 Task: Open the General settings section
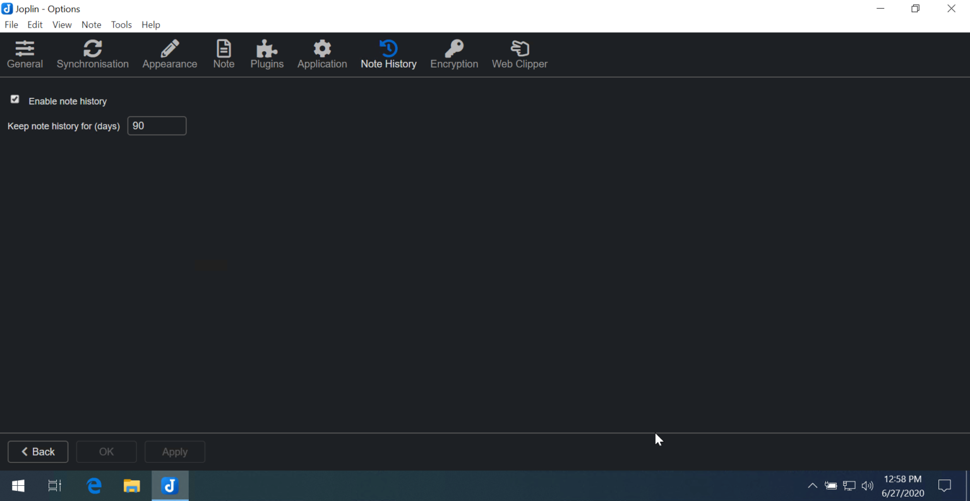[25, 54]
